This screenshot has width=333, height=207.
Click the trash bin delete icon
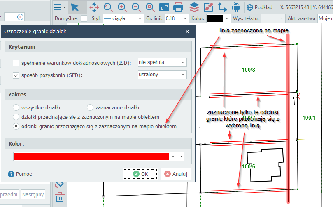60,198
